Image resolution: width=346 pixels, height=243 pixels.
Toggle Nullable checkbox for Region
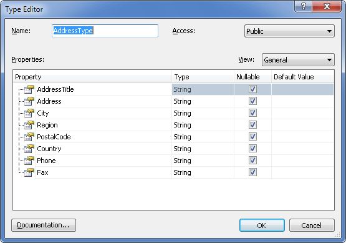[252, 125]
